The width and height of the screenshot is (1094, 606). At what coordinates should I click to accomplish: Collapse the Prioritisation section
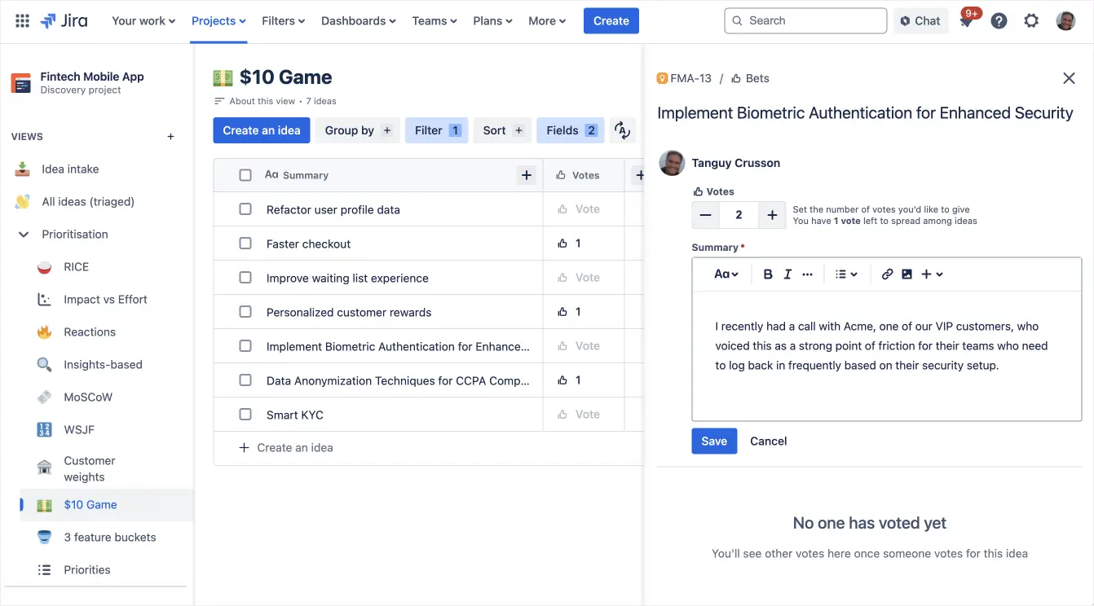pos(23,235)
